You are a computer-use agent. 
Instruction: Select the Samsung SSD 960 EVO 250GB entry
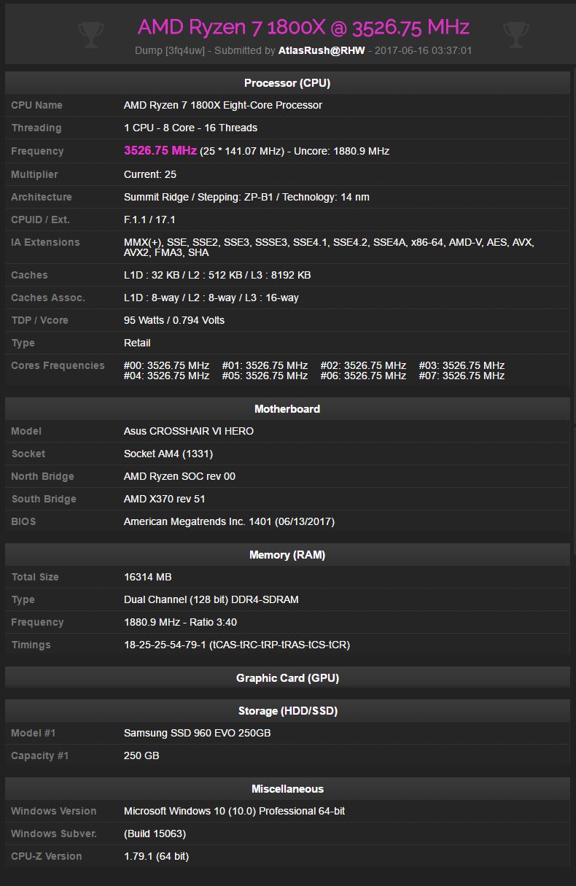pyautogui.click(x=197, y=733)
